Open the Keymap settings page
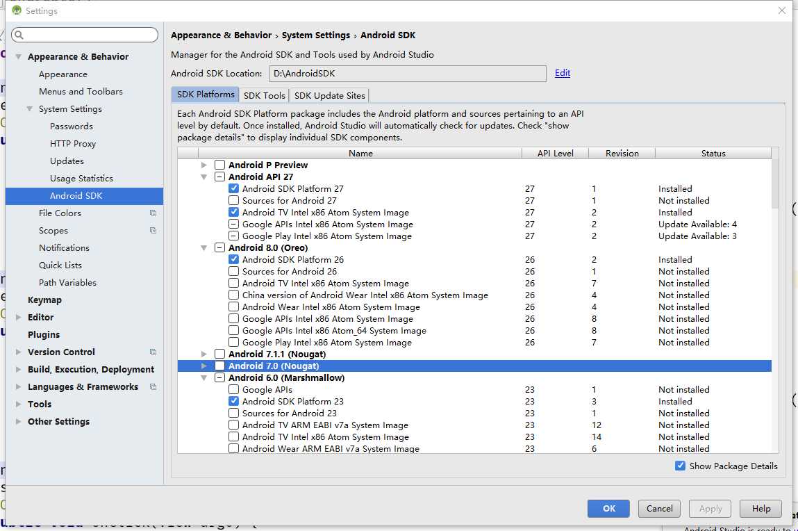Image resolution: width=798 pixels, height=531 pixels. pyautogui.click(x=44, y=300)
